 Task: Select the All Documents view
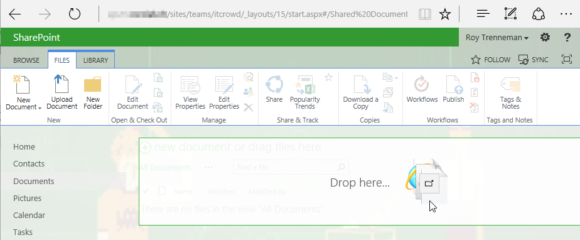tap(165, 167)
